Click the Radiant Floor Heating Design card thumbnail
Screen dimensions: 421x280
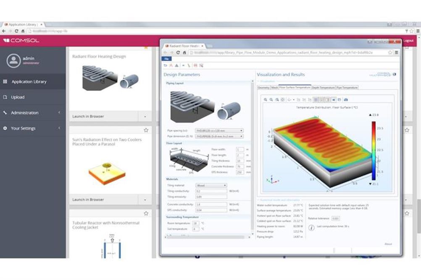(111, 78)
